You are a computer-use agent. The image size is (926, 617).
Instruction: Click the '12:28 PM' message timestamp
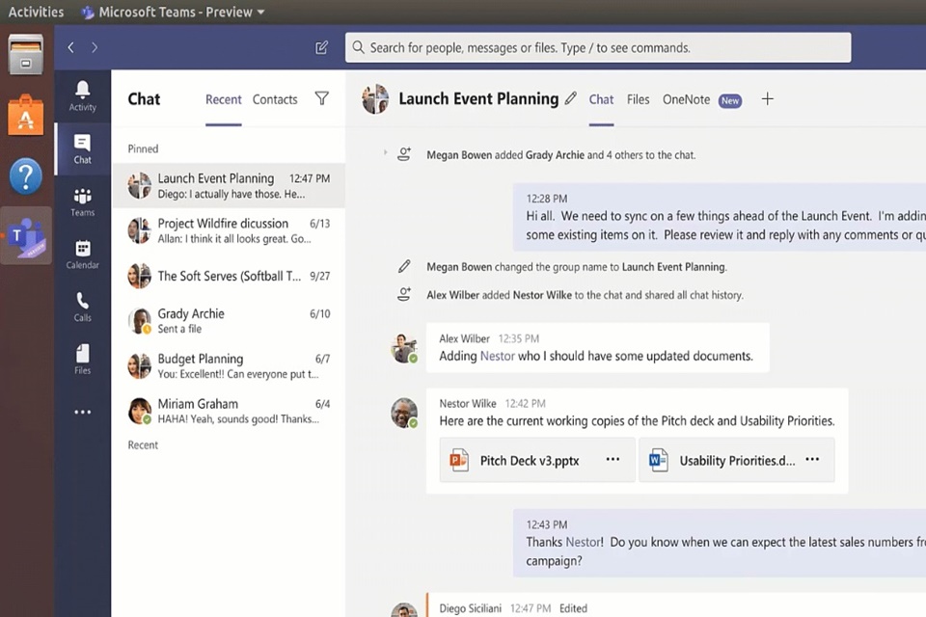coord(546,199)
